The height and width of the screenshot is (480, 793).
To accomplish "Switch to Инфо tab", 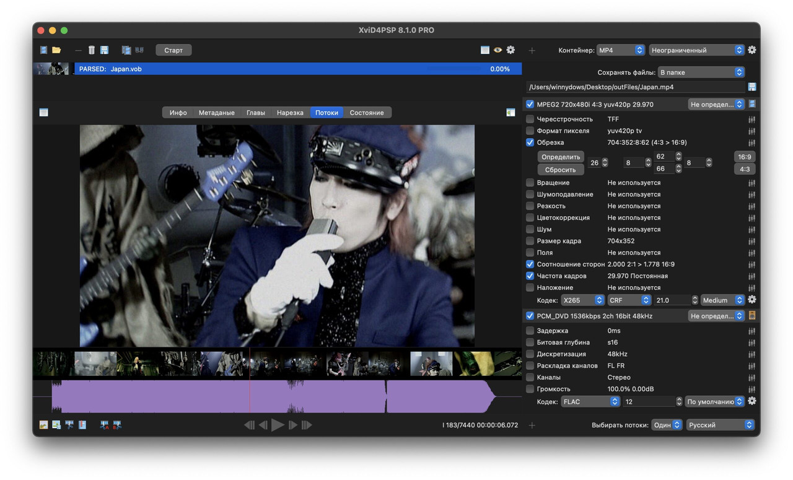I will 178,113.
